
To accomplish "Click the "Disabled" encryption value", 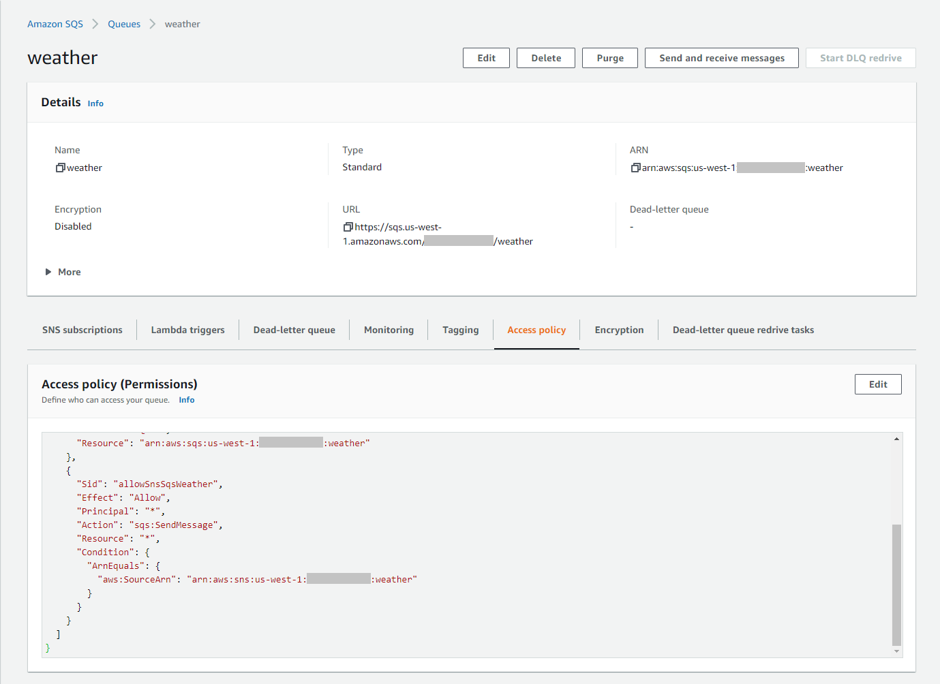I will point(73,226).
